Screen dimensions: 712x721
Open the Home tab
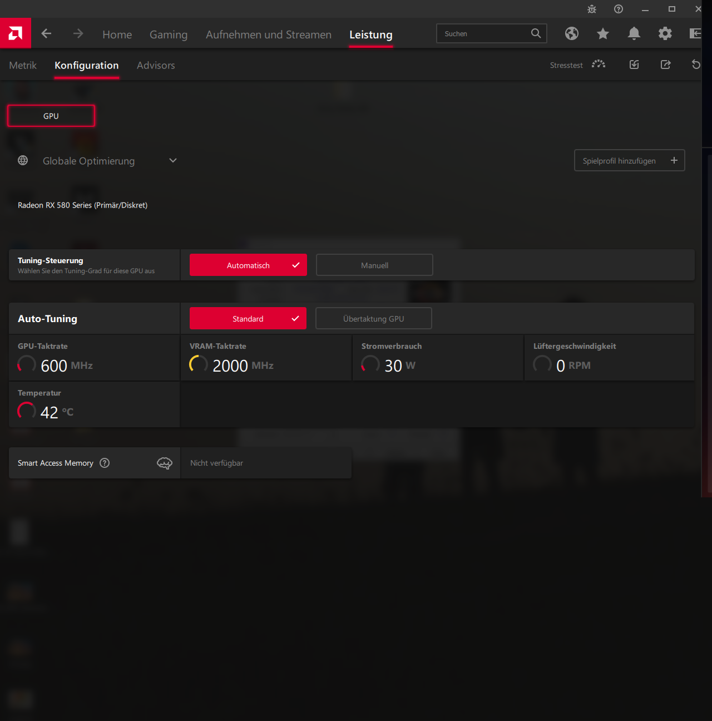117,34
